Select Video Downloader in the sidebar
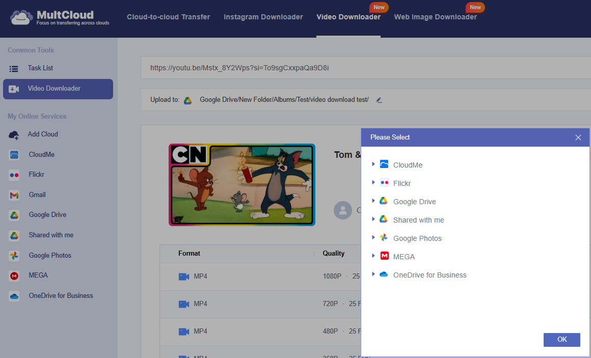This screenshot has width=591, height=358. pos(58,89)
